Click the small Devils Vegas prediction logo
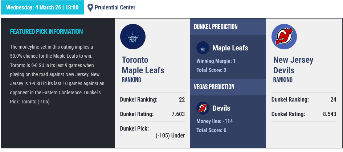343x152 pixels. coord(203,108)
